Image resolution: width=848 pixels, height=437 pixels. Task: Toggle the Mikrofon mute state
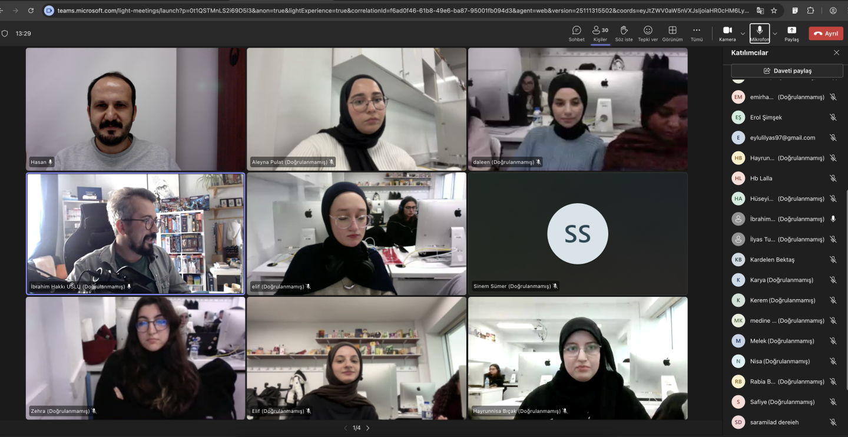(x=760, y=34)
